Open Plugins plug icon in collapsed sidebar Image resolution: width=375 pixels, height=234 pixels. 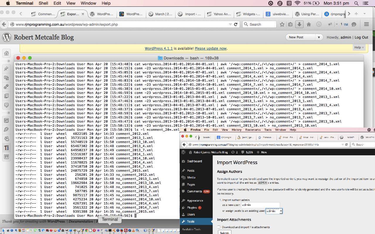point(6,129)
